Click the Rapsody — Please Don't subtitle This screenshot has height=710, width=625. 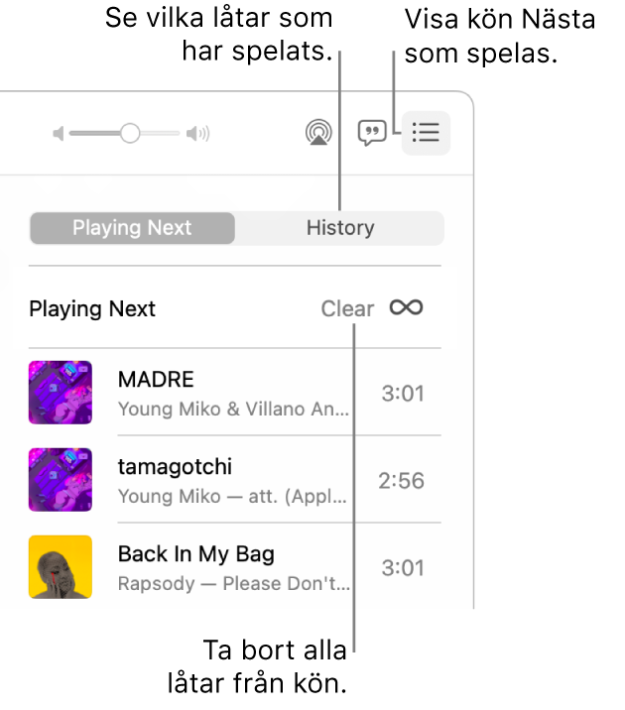tap(233, 583)
